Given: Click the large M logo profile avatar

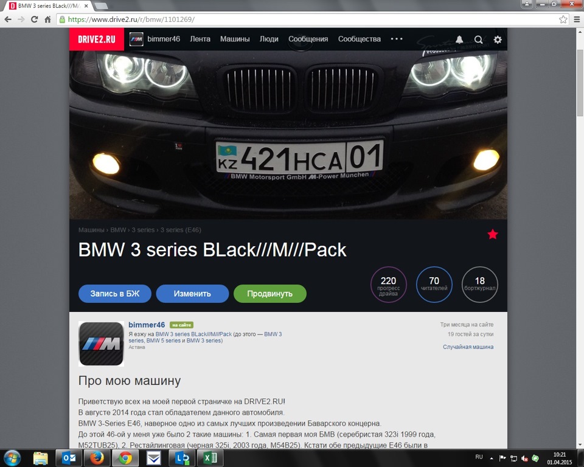Looking at the screenshot, I should (x=102, y=344).
